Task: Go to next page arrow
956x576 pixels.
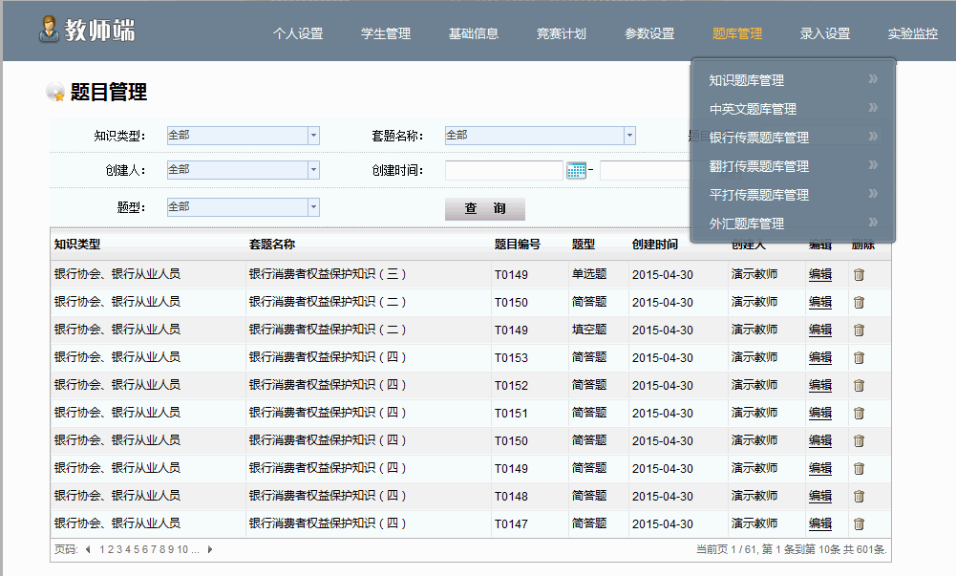Action: click(210, 549)
